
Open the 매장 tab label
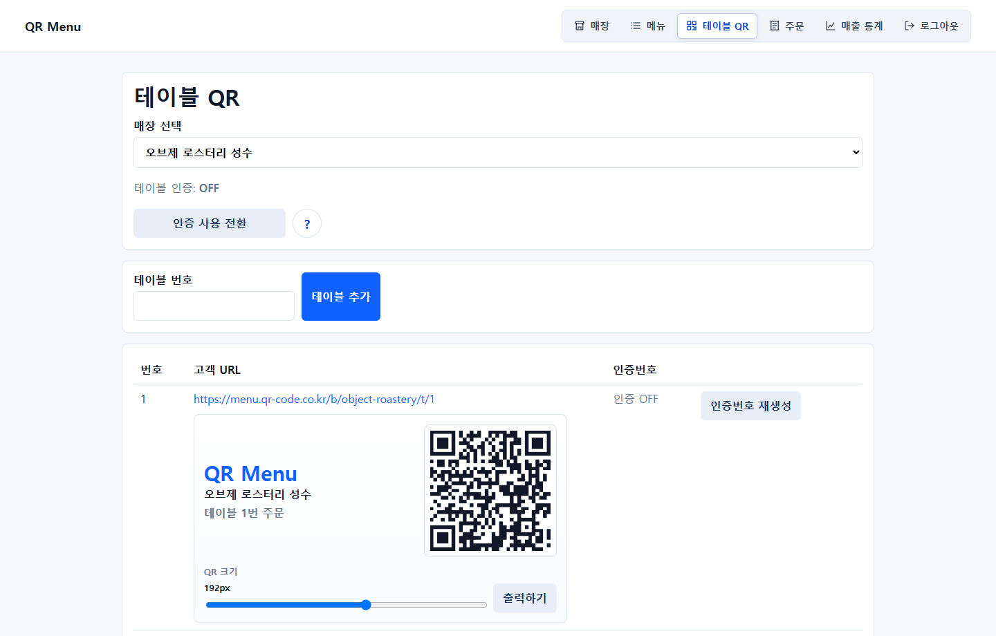(x=600, y=26)
